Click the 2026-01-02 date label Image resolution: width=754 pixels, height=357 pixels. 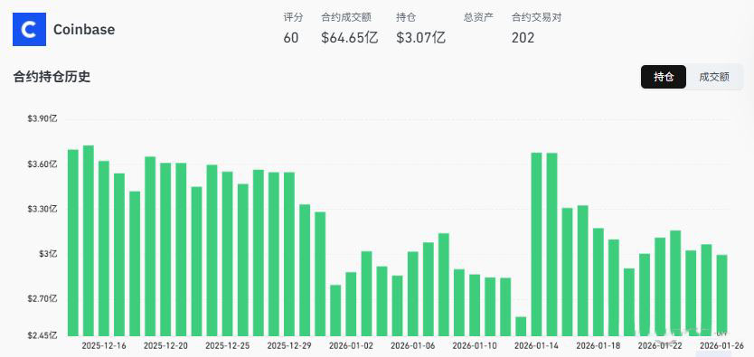point(351,346)
